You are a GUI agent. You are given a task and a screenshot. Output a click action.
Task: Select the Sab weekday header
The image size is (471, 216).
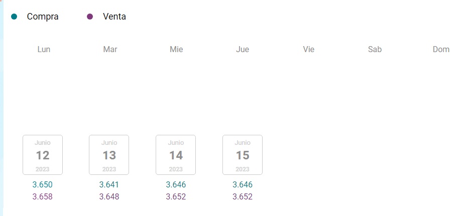pyautogui.click(x=375, y=49)
